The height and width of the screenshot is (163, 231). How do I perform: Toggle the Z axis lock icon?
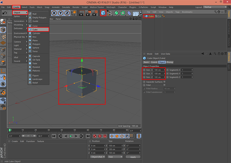point(67,13)
